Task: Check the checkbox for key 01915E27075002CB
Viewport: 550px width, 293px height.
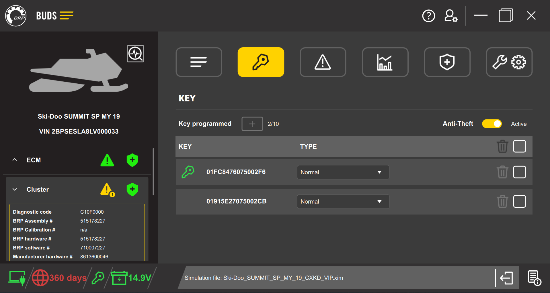Action: coord(519,201)
